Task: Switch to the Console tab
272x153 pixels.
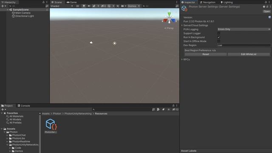Action: click(24, 106)
